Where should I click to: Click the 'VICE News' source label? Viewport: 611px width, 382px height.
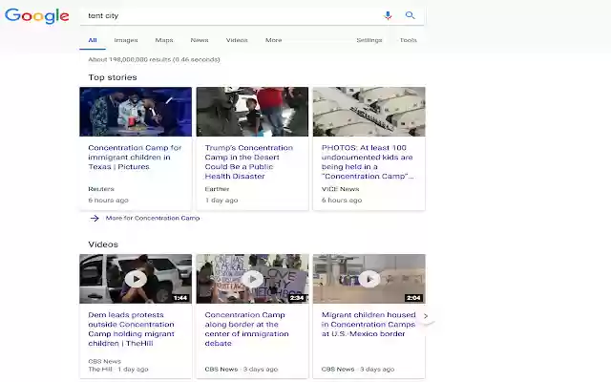(340, 189)
